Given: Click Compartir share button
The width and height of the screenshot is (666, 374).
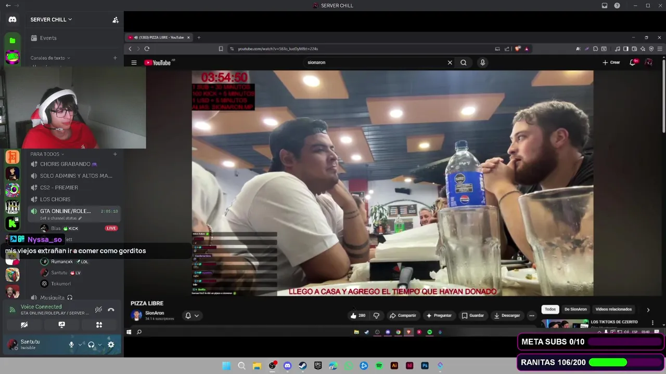Looking at the screenshot, I should tap(403, 315).
